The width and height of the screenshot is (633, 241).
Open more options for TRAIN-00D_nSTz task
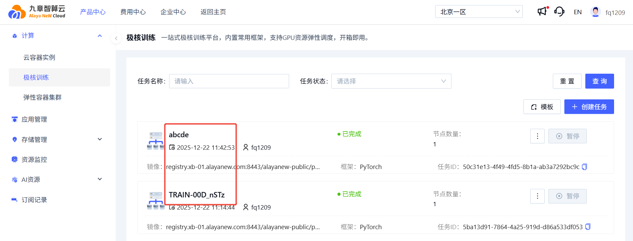[x=537, y=196]
